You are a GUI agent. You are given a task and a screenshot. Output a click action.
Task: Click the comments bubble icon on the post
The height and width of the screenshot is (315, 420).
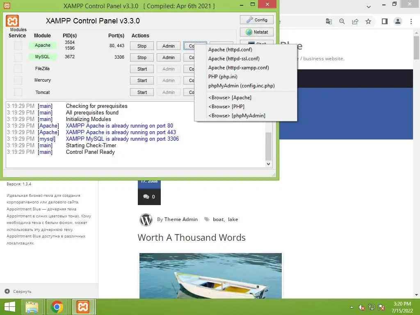pos(146,196)
